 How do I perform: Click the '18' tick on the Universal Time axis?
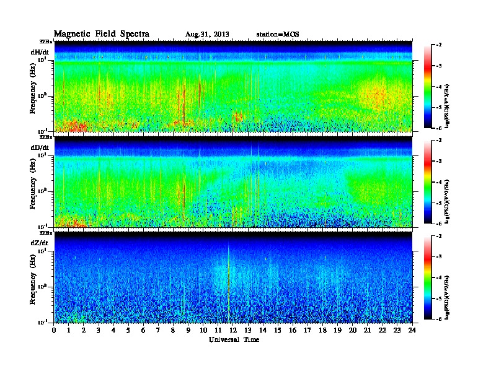(x=322, y=330)
